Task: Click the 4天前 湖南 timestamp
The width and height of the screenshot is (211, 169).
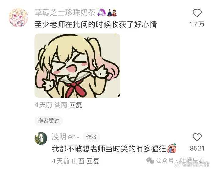Action: 51,105
